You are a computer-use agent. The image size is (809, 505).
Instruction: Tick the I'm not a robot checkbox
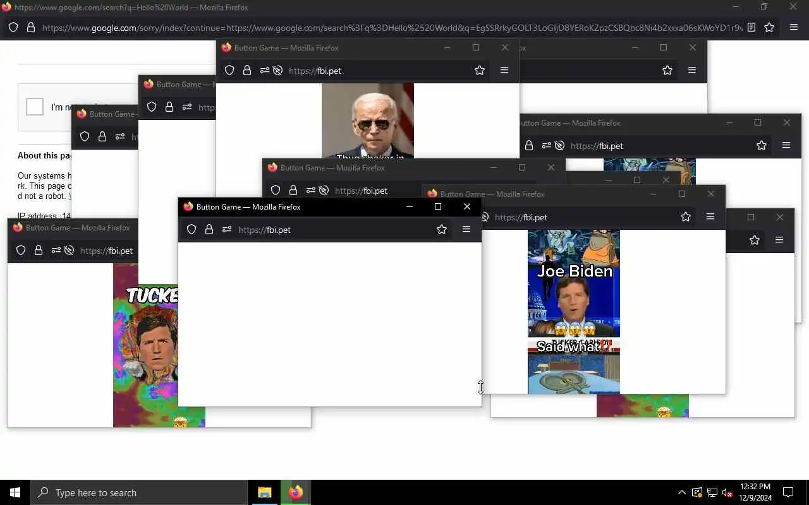click(35, 107)
